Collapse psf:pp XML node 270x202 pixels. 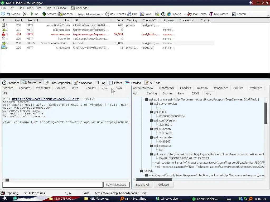pyautogui.click(x=146, y=99)
